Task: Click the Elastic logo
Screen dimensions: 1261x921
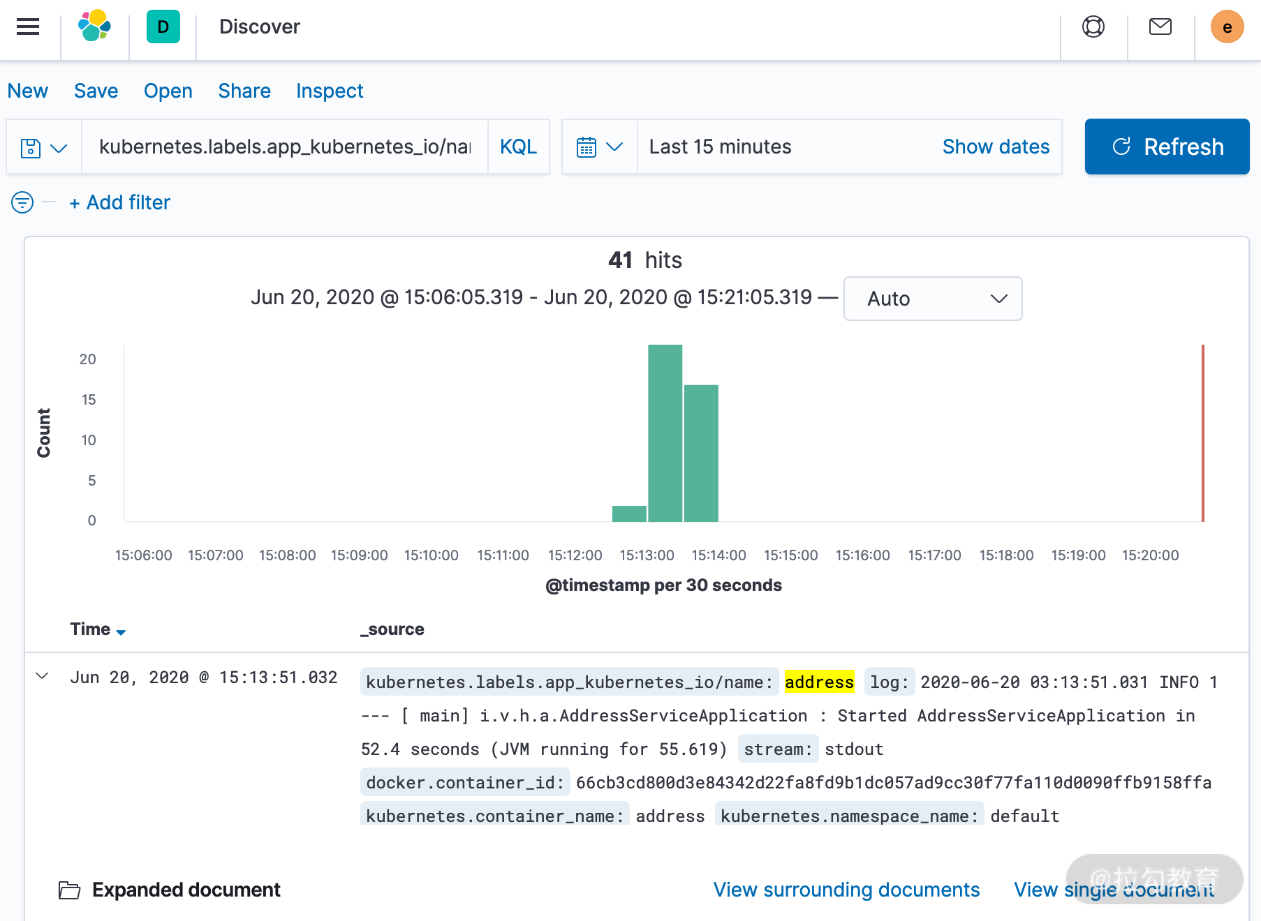Action: (94, 27)
